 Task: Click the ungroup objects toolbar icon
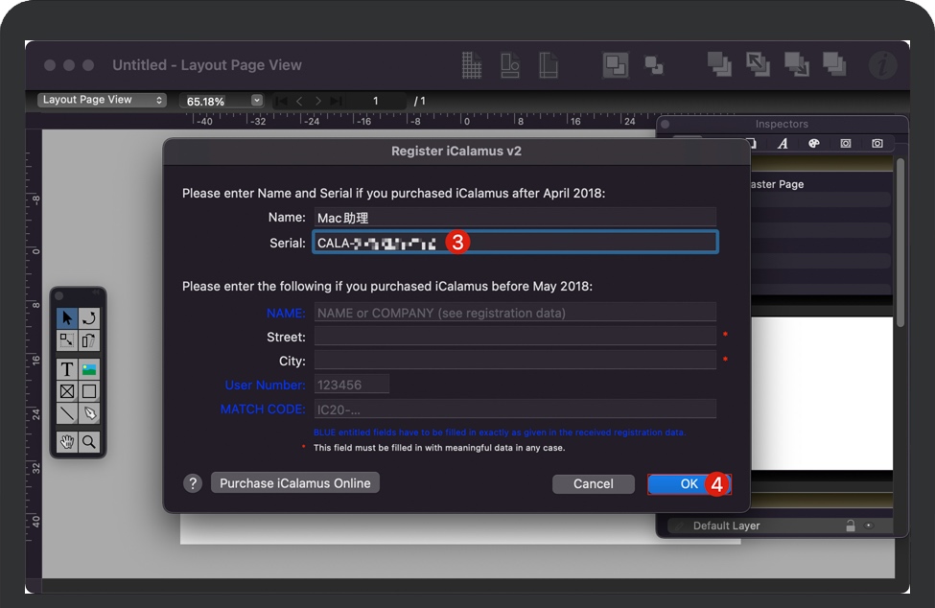(x=654, y=65)
